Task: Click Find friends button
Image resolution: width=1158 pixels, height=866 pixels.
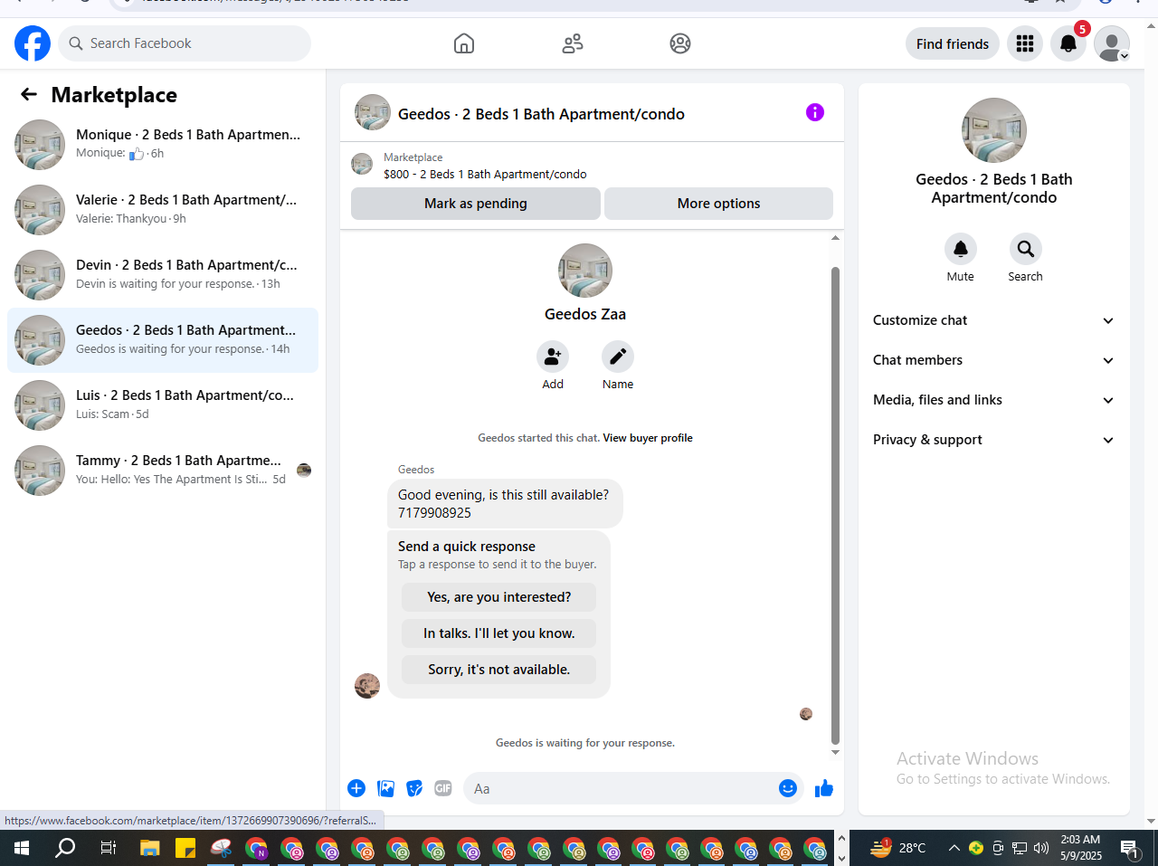Action: tap(953, 43)
